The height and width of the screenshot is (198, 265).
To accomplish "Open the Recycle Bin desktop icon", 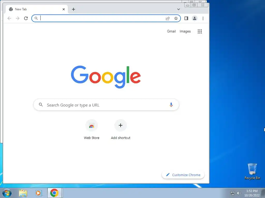I will click(x=252, y=171).
